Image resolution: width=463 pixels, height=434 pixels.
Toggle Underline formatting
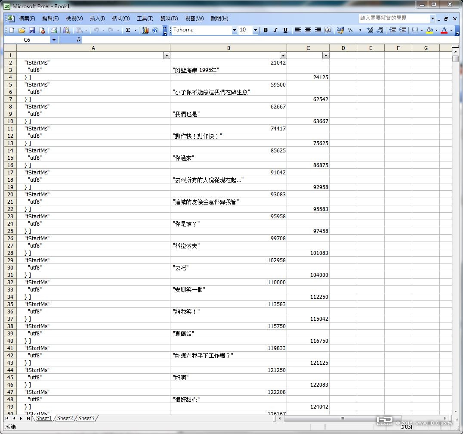pos(285,30)
